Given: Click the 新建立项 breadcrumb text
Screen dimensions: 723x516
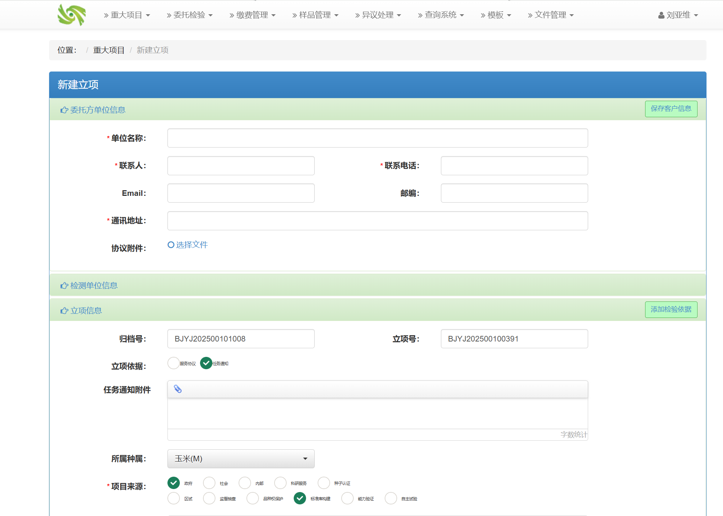Looking at the screenshot, I should (152, 50).
